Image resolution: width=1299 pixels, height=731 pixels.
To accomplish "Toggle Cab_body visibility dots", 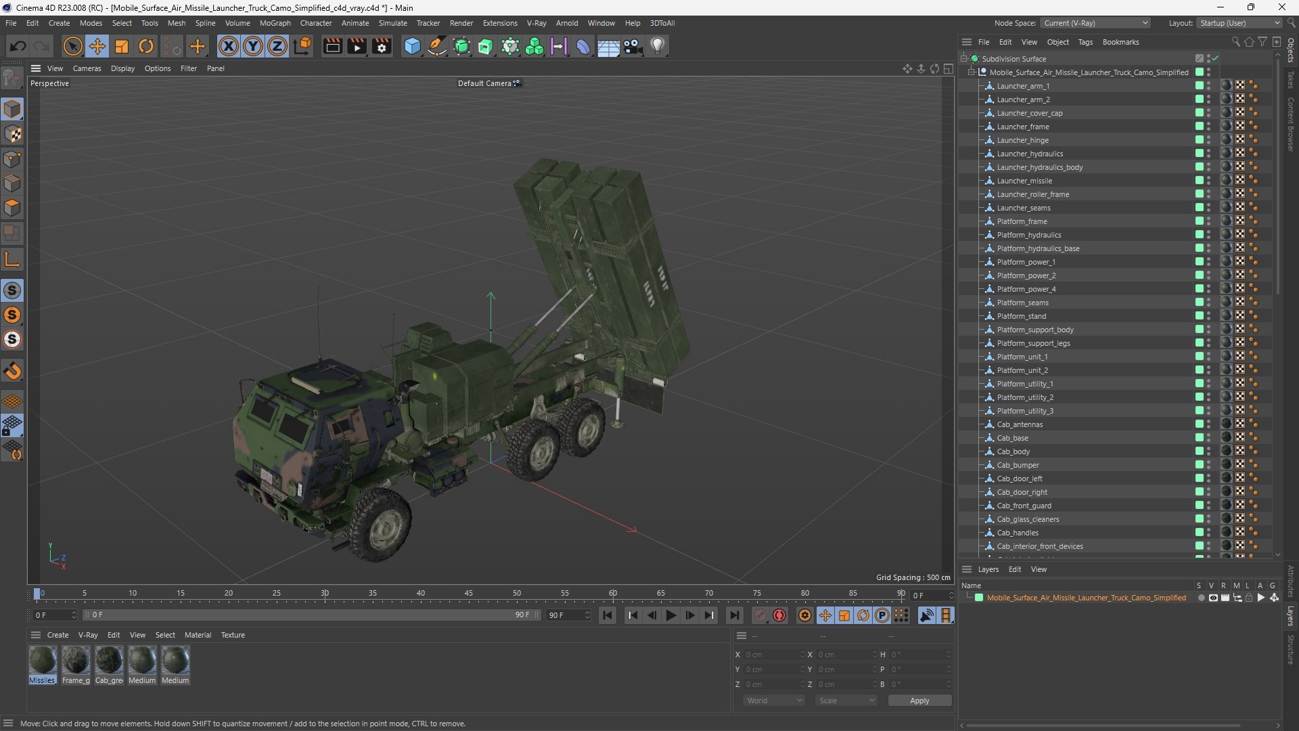I will [1209, 451].
